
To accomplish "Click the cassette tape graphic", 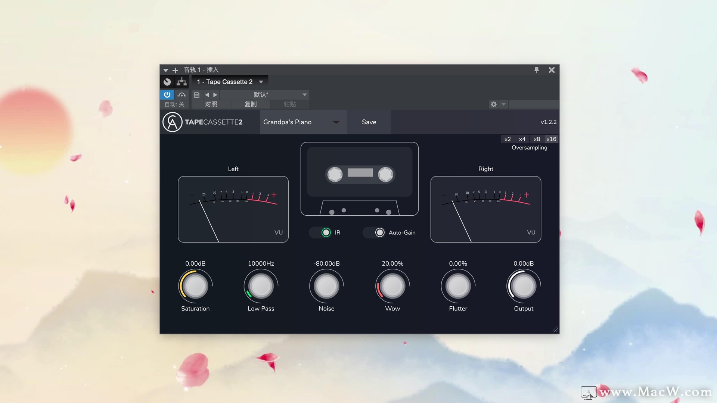I will point(359,174).
